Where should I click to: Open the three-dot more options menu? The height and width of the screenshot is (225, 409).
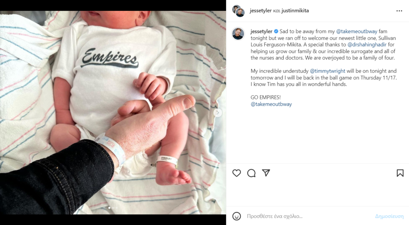click(399, 11)
